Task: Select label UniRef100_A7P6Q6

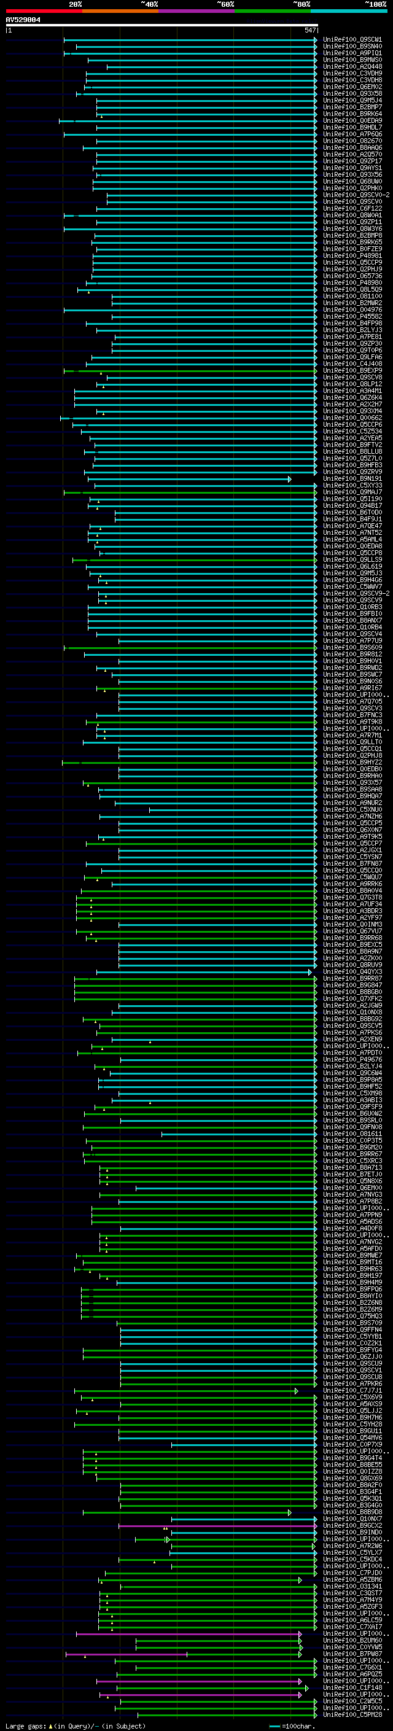Action: [352, 134]
